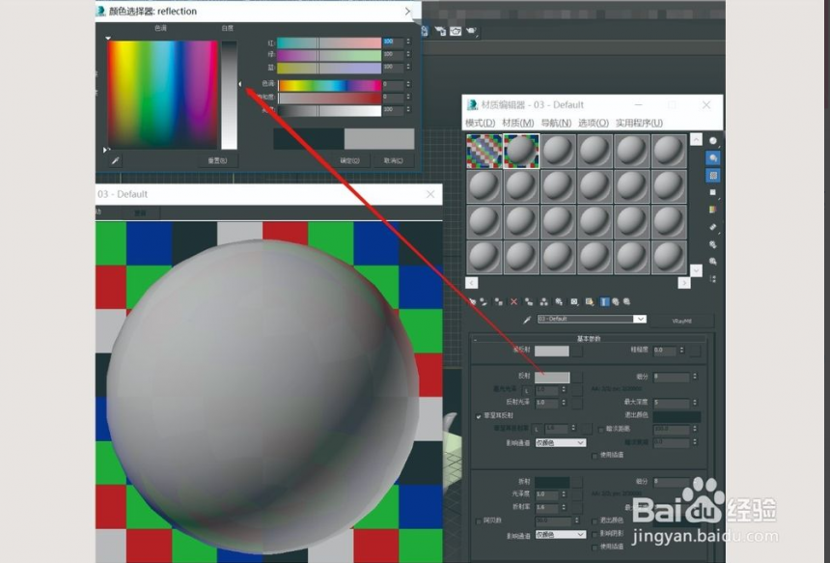Image resolution: width=830 pixels, height=563 pixels.
Task: Toggle the 暗淡距离 checkbox
Action: [x=601, y=429]
